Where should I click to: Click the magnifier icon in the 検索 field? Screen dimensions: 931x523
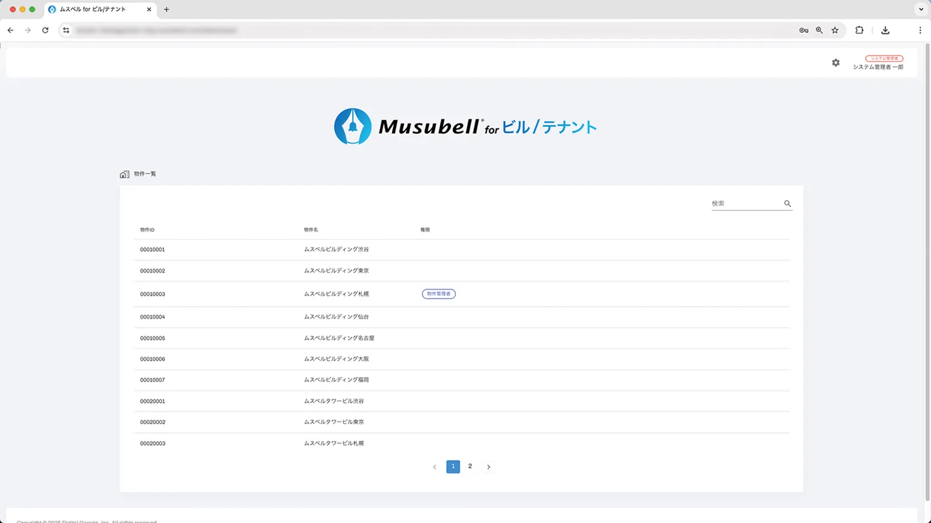[787, 203]
